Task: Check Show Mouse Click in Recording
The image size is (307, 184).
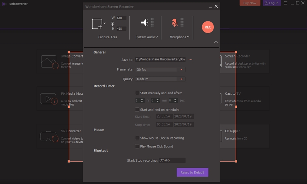Action: pyautogui.click(x=137, y=138)
